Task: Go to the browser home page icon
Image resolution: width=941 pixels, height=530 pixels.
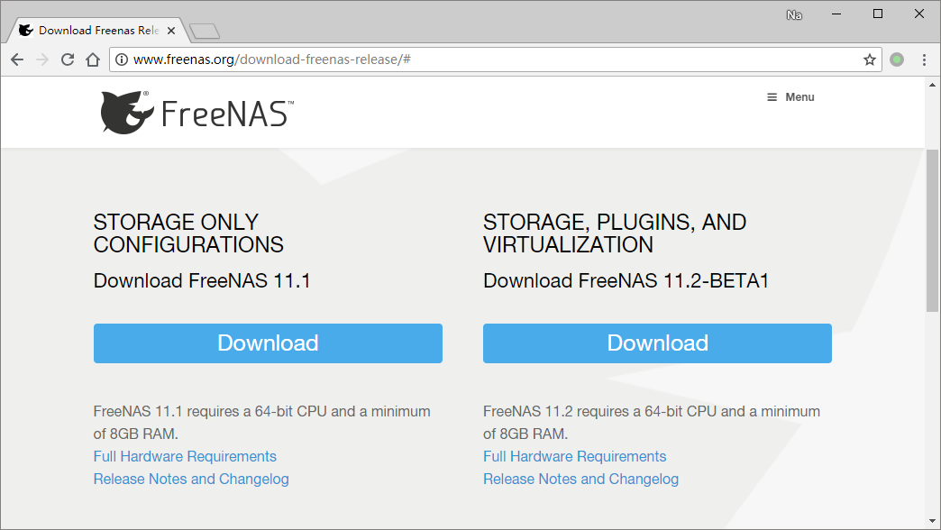Action: pos(92,59)
